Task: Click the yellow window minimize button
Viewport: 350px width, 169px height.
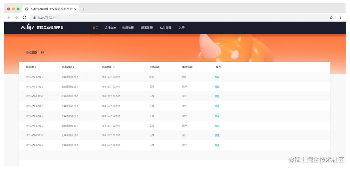Action: tap(14, 9)
